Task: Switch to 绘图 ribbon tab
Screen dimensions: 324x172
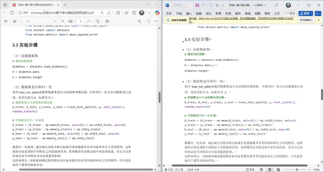Action: pos(199,13)
